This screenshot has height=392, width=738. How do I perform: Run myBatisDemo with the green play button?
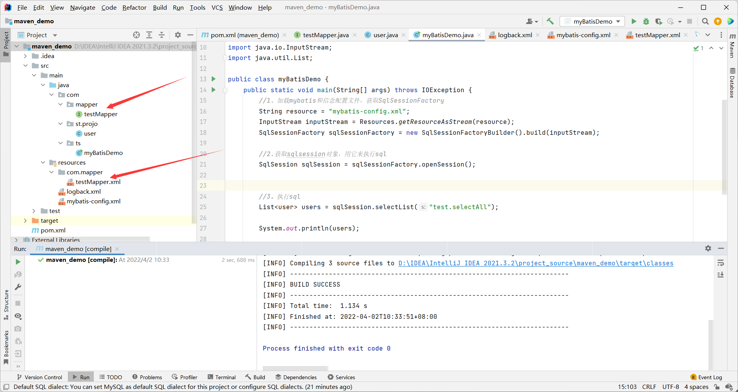[634, 21]
